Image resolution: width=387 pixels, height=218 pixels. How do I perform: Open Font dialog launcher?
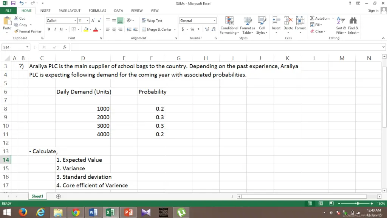[101, 38]
